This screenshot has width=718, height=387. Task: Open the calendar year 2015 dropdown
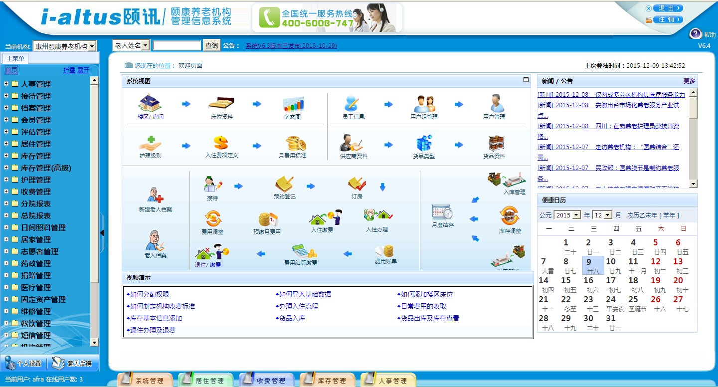[577, 215]
